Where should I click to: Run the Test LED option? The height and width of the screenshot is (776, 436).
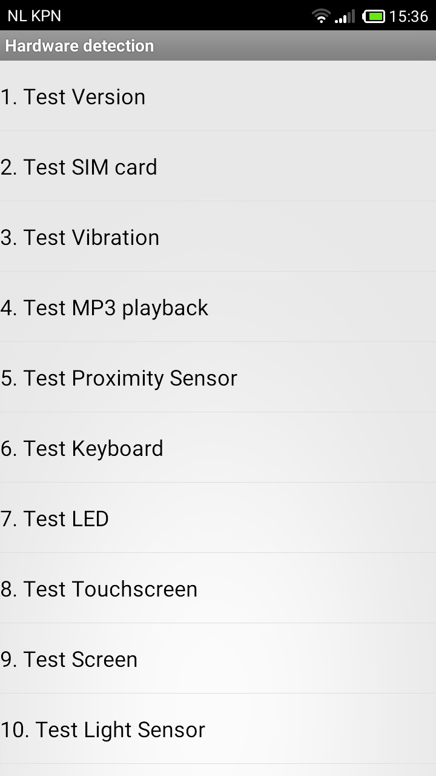point(218,518)
